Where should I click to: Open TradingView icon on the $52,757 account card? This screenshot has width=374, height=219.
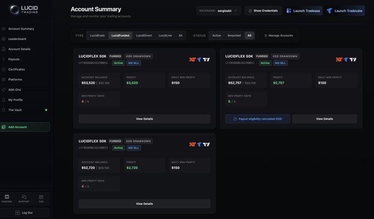tap(353, 59)
